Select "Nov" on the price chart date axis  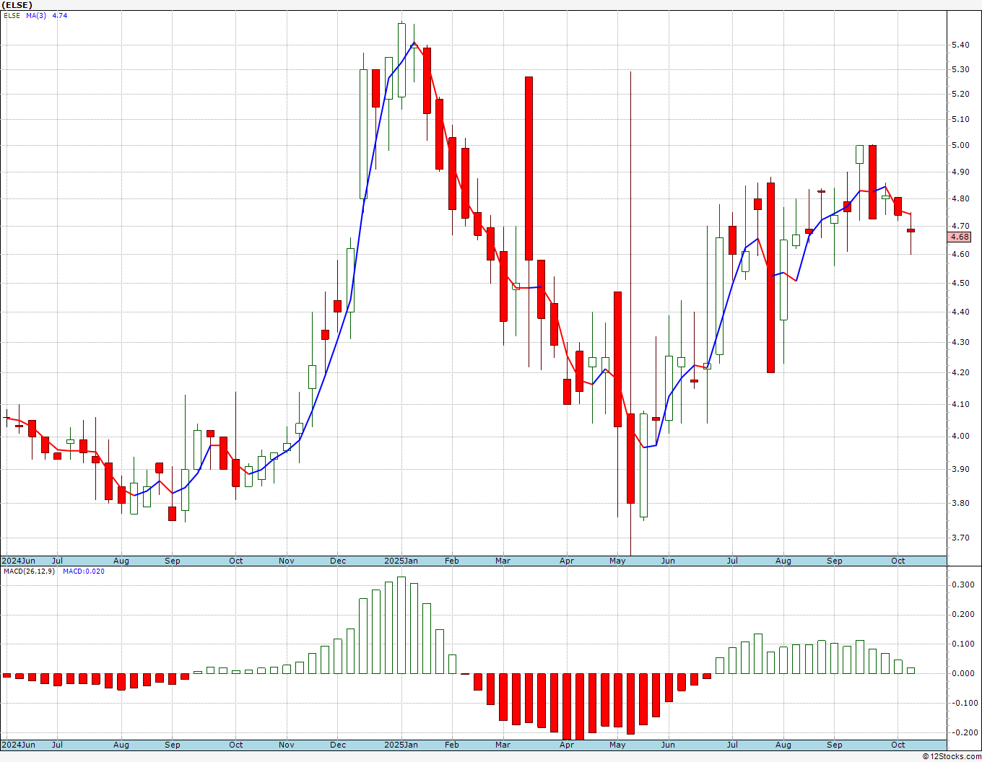[287, 561]
